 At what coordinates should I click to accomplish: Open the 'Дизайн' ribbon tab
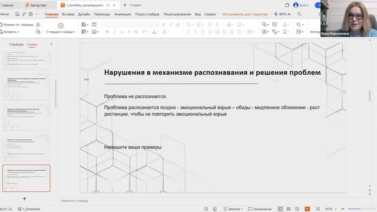84,14
